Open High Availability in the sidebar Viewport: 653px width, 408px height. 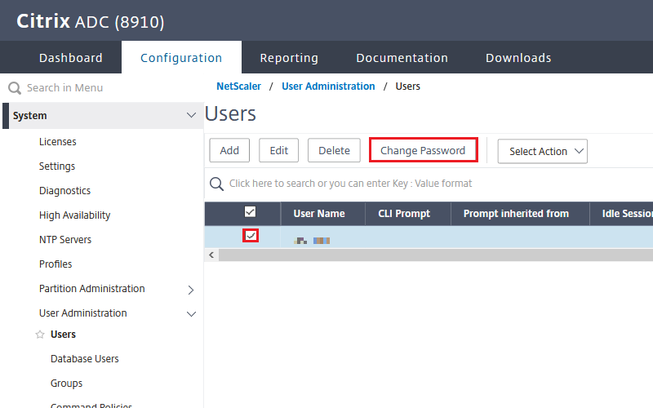click(x=74, y=215)
